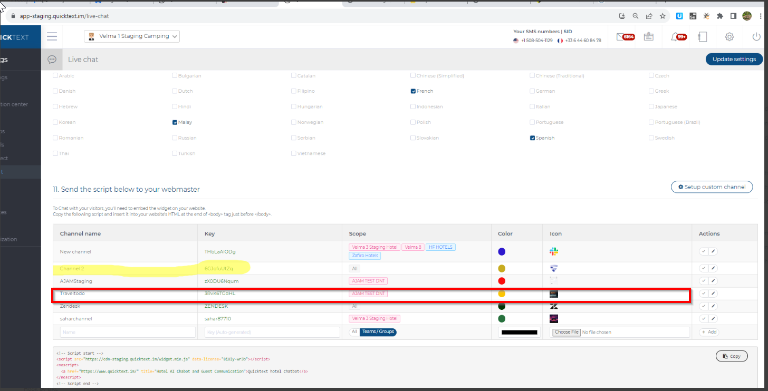
Task: Enable the German language checkbox
Action: [x=533, y=91]
